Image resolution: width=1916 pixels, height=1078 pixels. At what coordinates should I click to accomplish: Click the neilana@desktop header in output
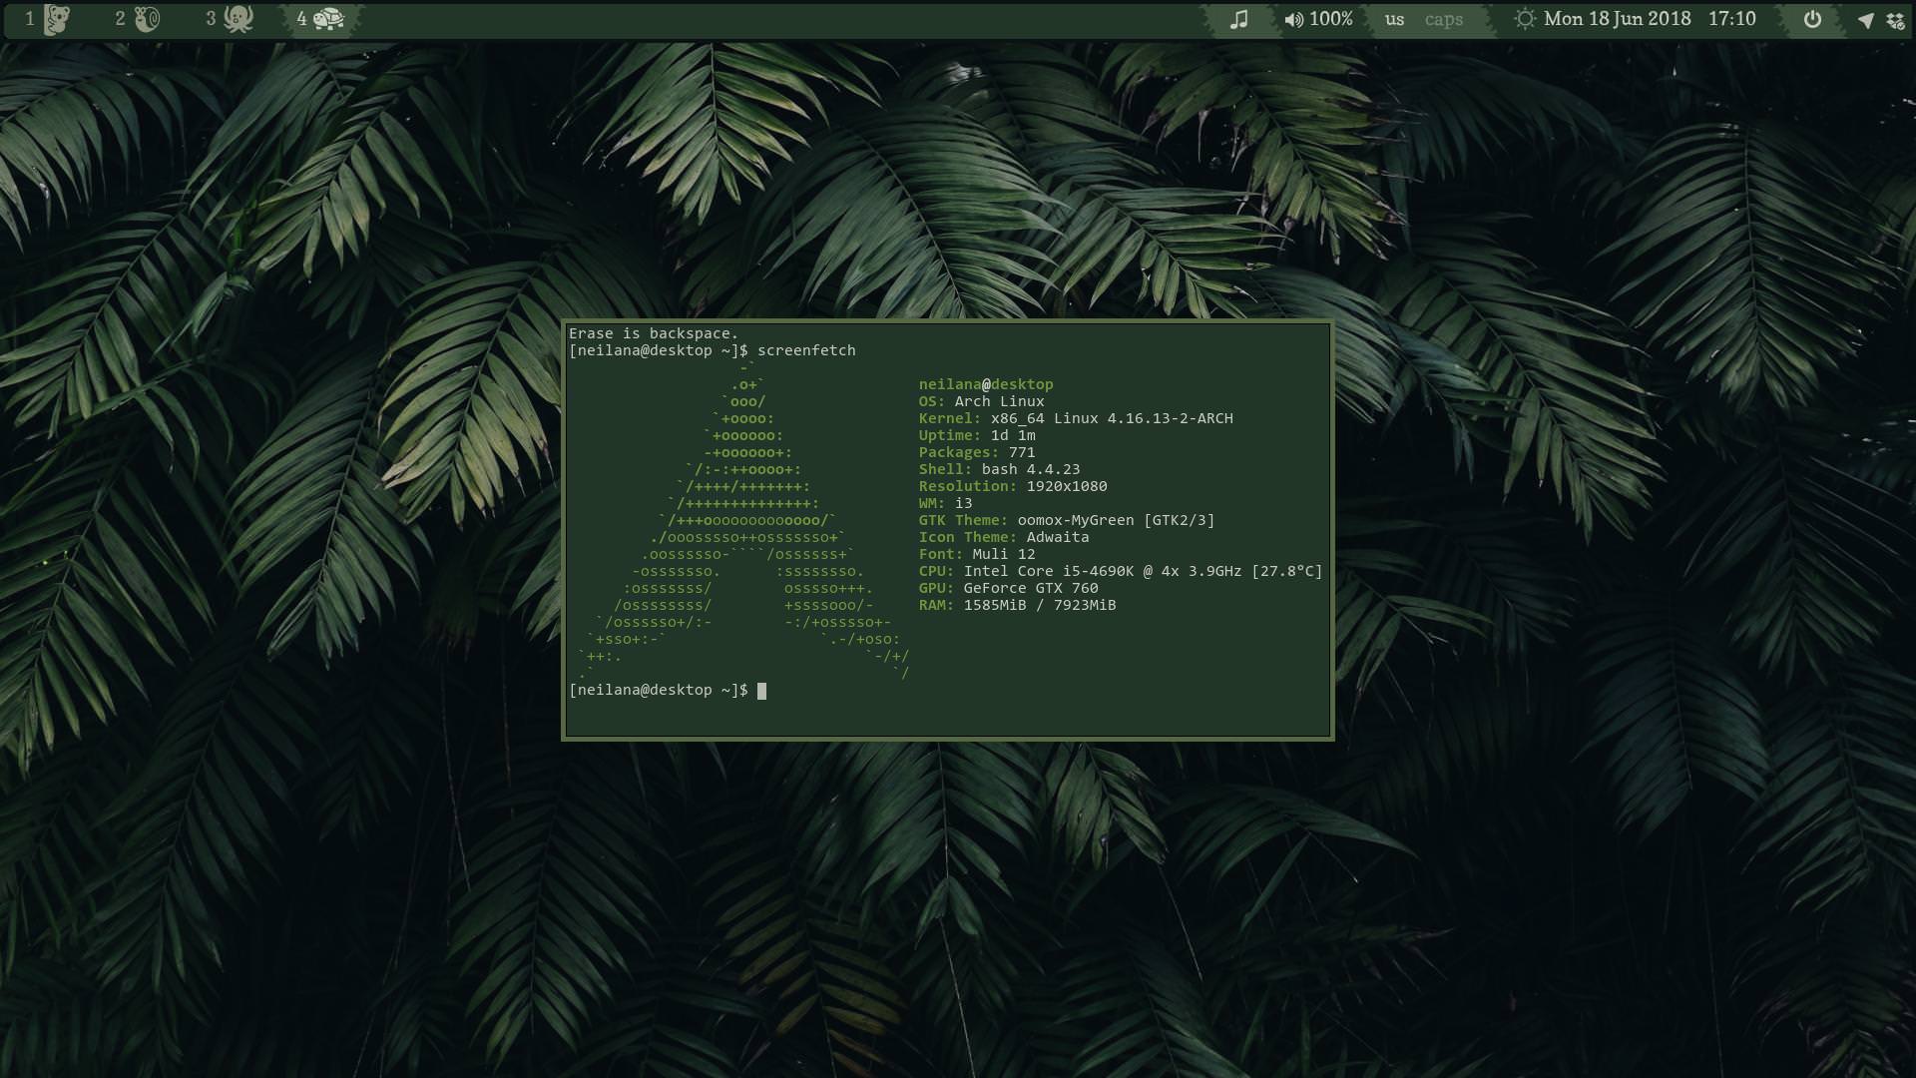pos(985,384)
